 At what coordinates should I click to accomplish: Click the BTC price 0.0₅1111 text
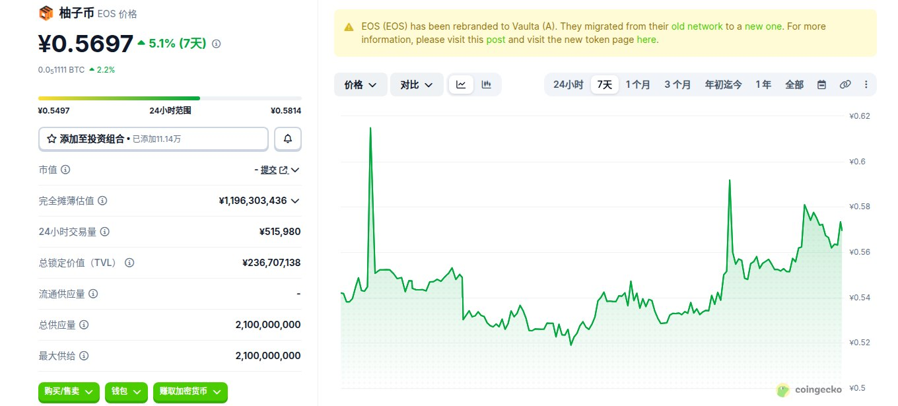tap(61, 69)
